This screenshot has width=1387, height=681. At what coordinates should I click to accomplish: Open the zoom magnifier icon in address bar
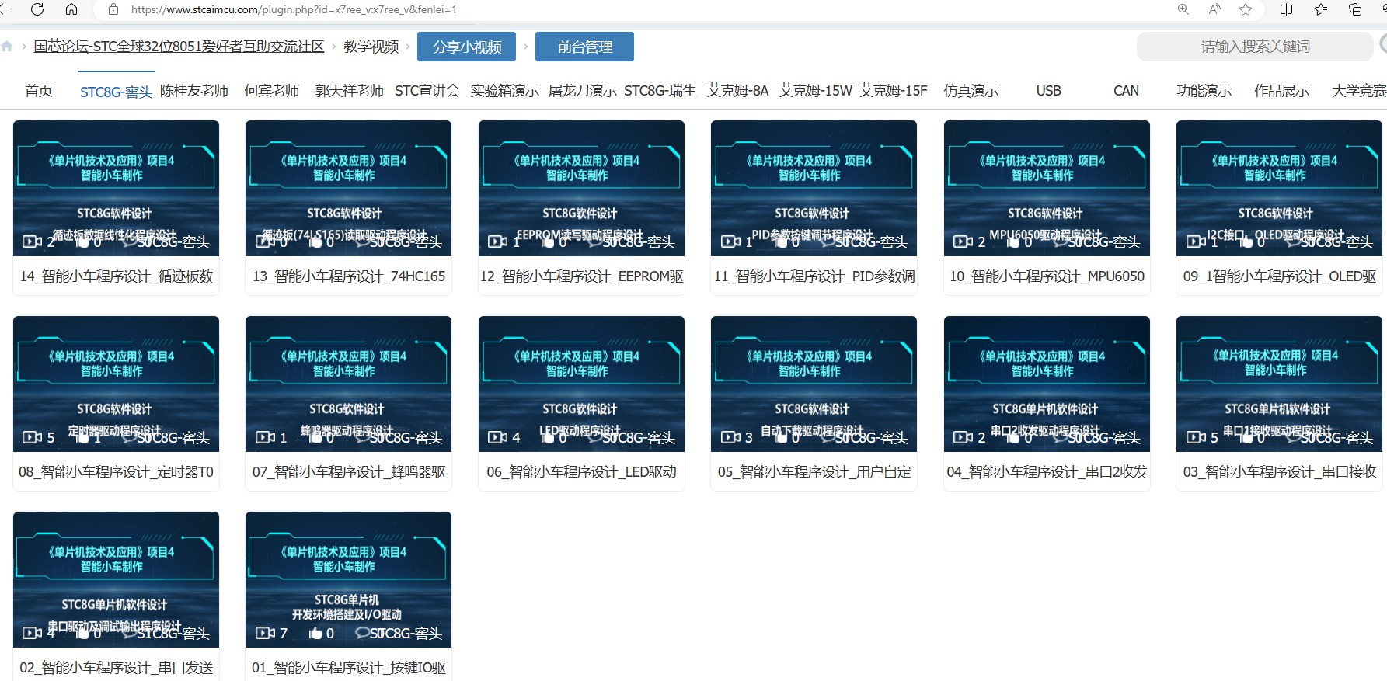1183,9
